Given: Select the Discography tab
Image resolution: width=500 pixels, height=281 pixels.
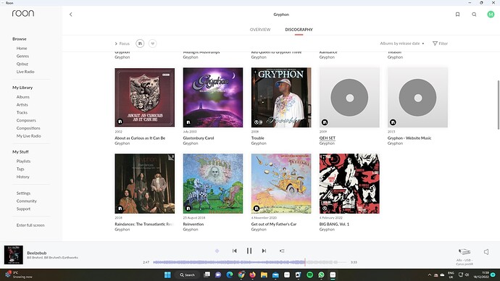Looking at the screenshot, I should (x=299, y=29).
